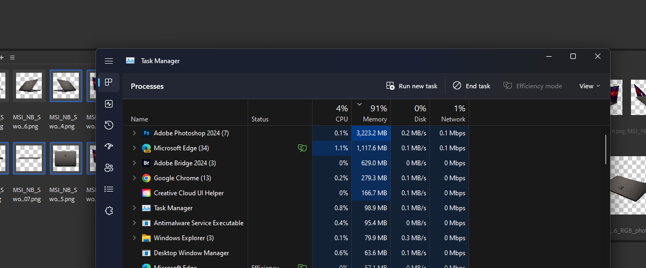Open the Performance page in sidebar

point(109,104)
